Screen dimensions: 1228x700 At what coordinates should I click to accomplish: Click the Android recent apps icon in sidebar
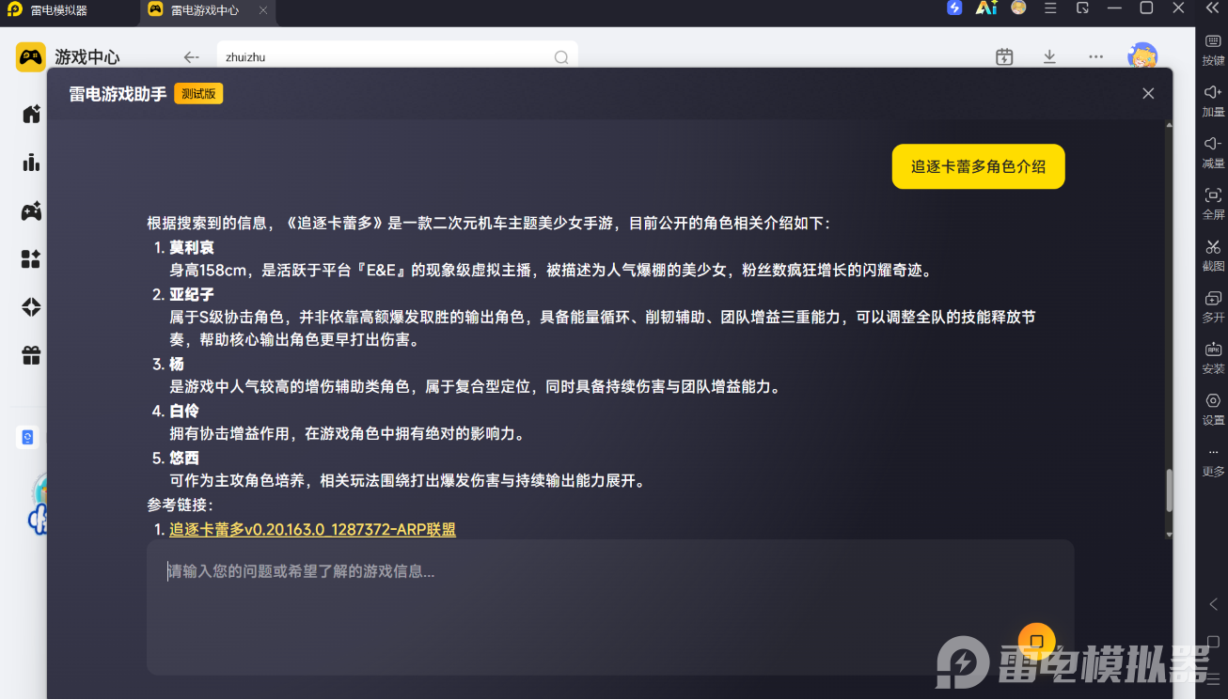(1213, 677)
